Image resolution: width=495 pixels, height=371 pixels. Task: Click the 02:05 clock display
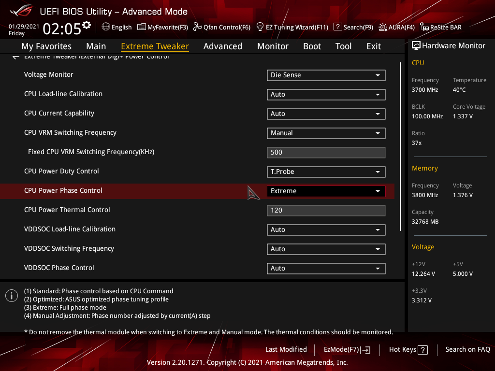[62, 29]
